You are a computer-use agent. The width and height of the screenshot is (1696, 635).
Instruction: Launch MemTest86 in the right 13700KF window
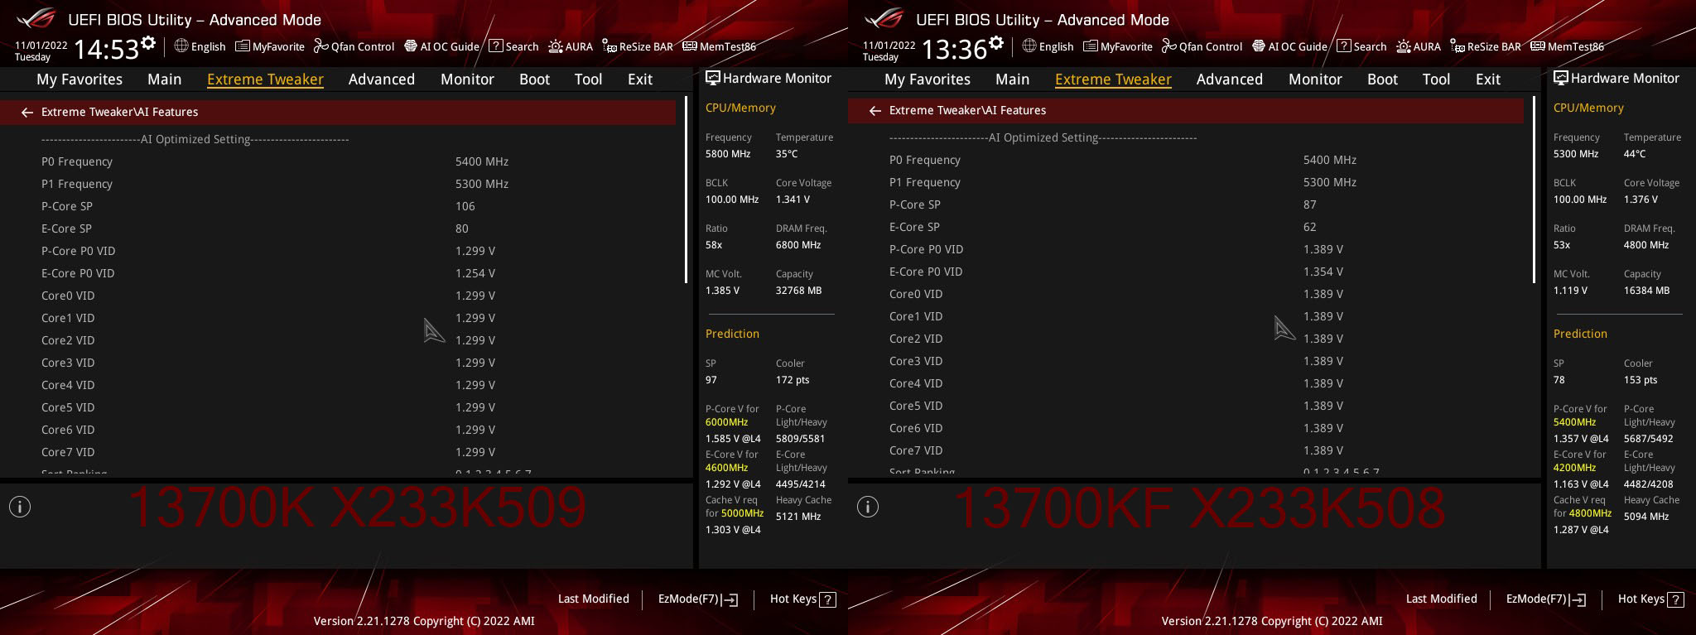pos(1568,46)
